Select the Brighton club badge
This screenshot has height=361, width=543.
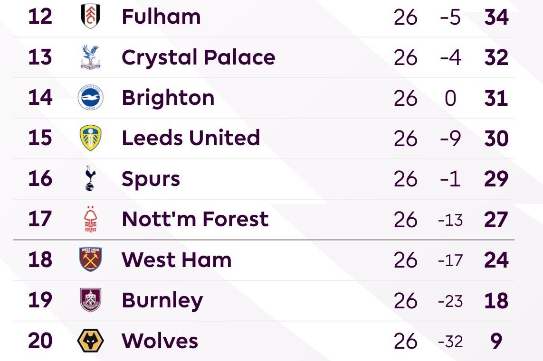pos(90,98)
